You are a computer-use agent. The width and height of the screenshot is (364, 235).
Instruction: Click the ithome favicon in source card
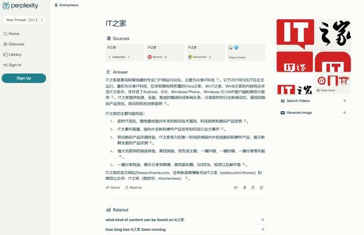coord(150,57)
